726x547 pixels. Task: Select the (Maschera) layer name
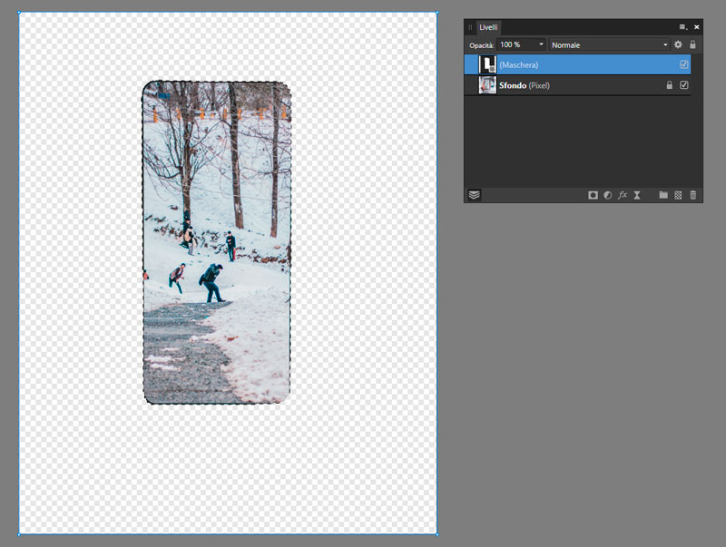click(x=518, y=65)
